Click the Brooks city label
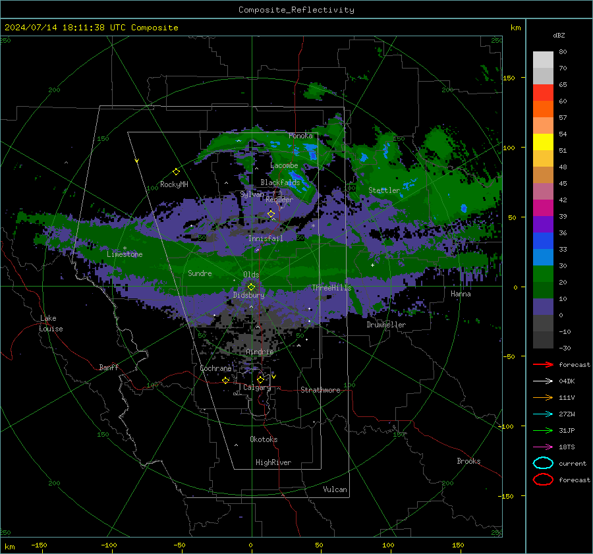This screenshot has height=554, width=593. [468, 461]
